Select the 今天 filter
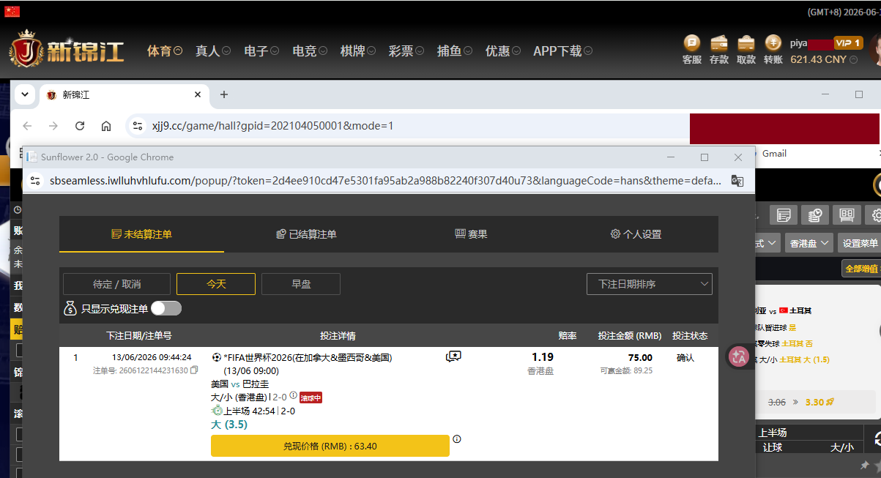This screenshot has height=478, width=881. [x=216, y=284]
